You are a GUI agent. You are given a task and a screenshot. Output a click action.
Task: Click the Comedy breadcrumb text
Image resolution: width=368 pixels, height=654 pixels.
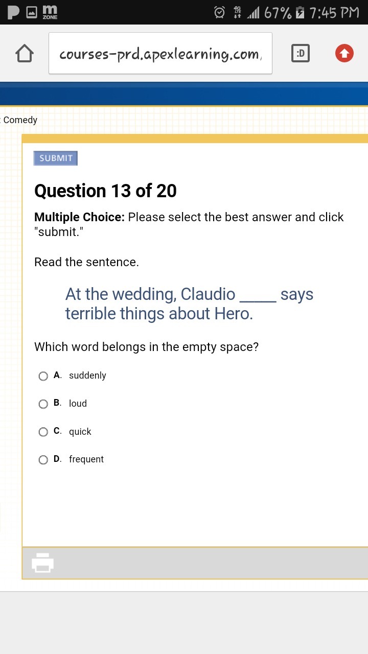pyautogui.click(x=20, y=120)
